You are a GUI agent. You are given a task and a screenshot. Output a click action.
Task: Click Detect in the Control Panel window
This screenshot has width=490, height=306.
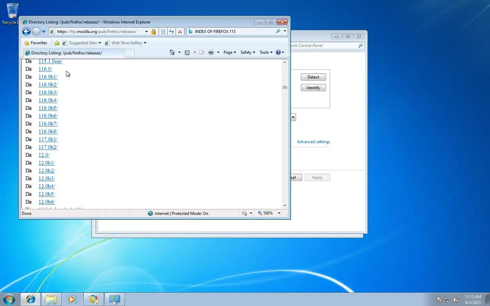[313, 77]
